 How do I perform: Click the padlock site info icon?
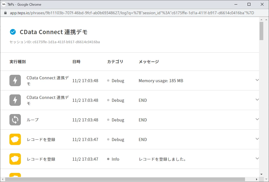[x=5, y=13]
